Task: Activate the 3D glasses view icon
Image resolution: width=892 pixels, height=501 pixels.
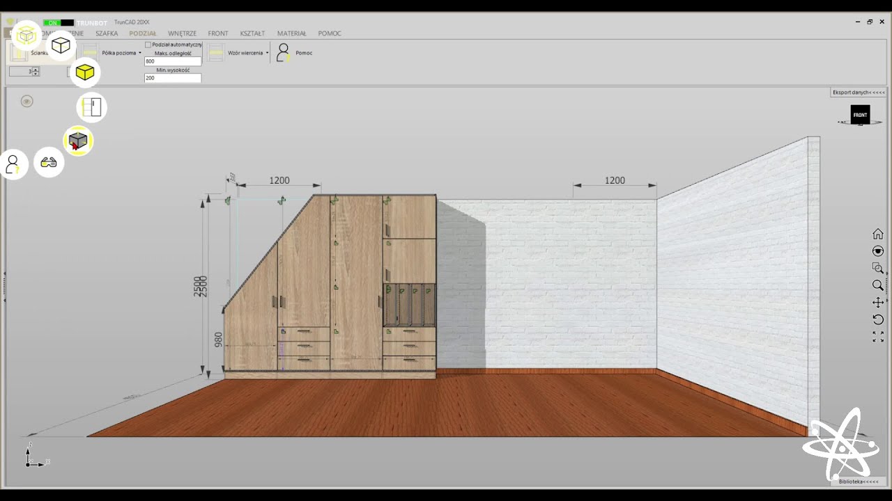Action: 49,163
